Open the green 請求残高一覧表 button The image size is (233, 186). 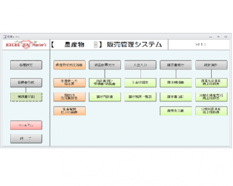pos(140,97)
